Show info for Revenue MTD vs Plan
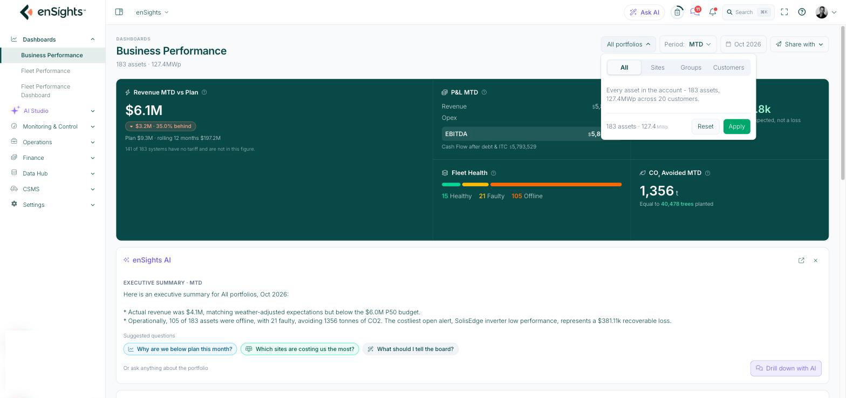The image size is (846, 398). pos(204,92)
